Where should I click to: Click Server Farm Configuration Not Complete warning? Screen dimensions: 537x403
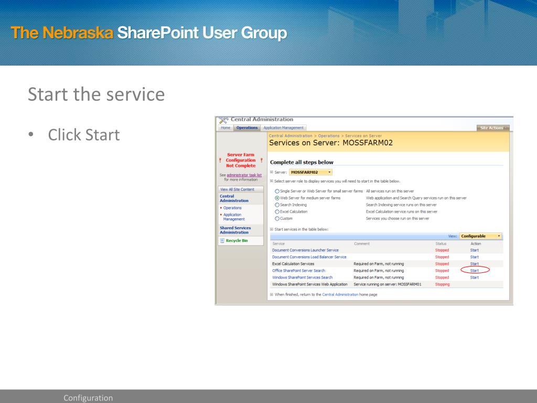pyautogui.click(x=241, y=161)
